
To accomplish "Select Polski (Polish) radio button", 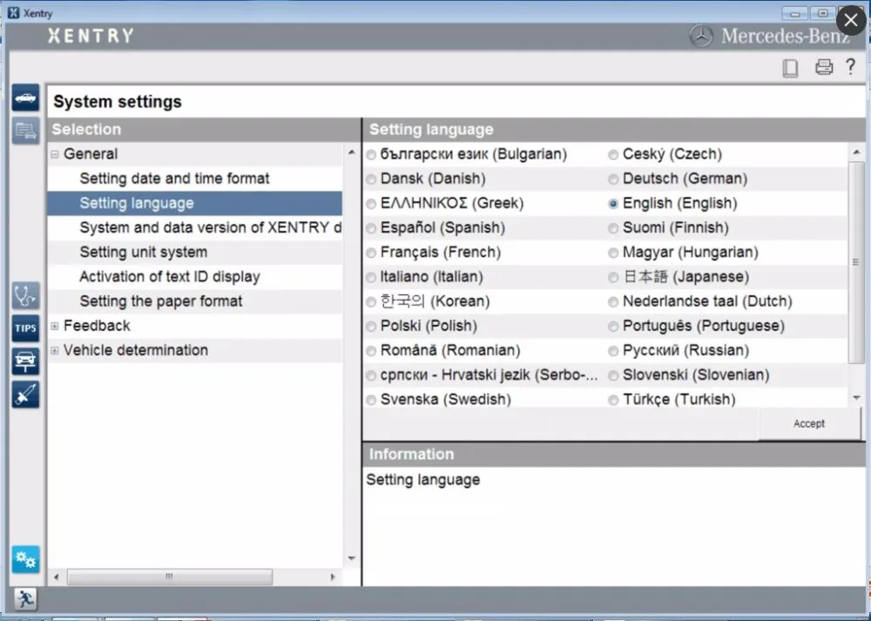I will coord(371,327).
